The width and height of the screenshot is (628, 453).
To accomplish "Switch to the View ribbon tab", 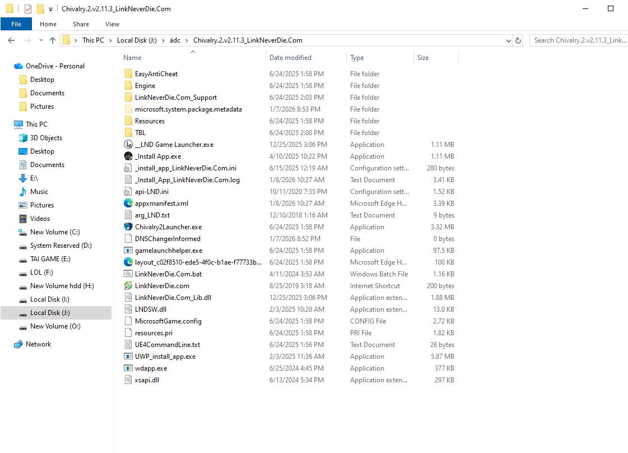I will pyautogui.click(x=112, y=24).
